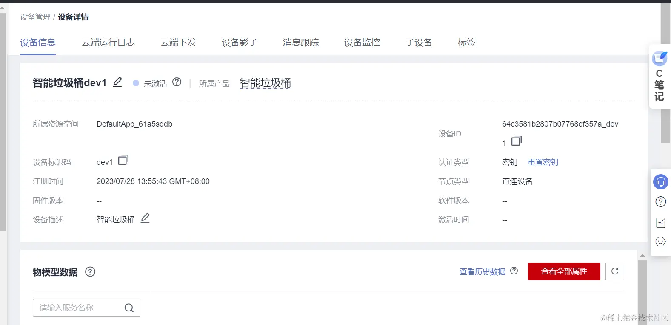Go to 设备管理 breadcrumb
The image size is (671, 325).
(35, 17)
